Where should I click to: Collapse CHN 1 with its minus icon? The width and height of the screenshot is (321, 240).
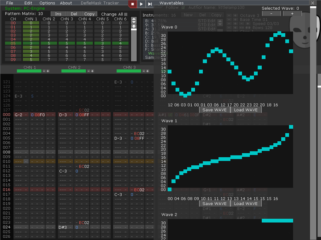tap(44, 71)
